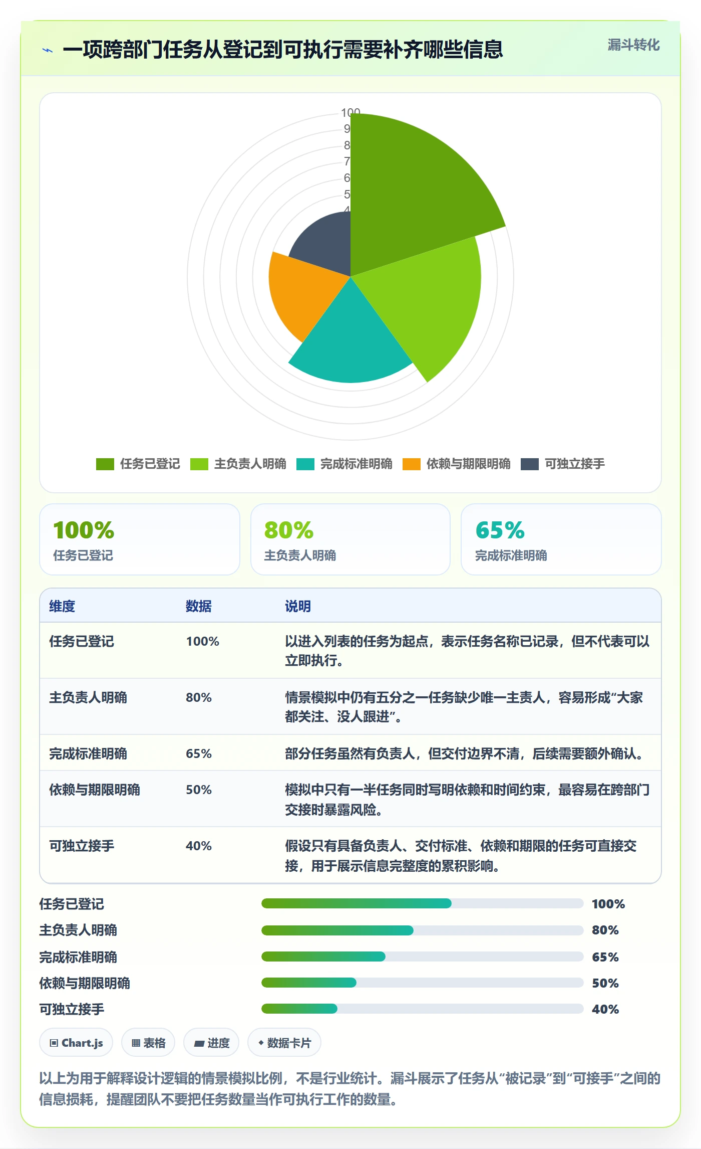This screenshot has height=1149, width=701.
Task: Open the 65% 完成标准明确 stat card
Action: point(561,539)
